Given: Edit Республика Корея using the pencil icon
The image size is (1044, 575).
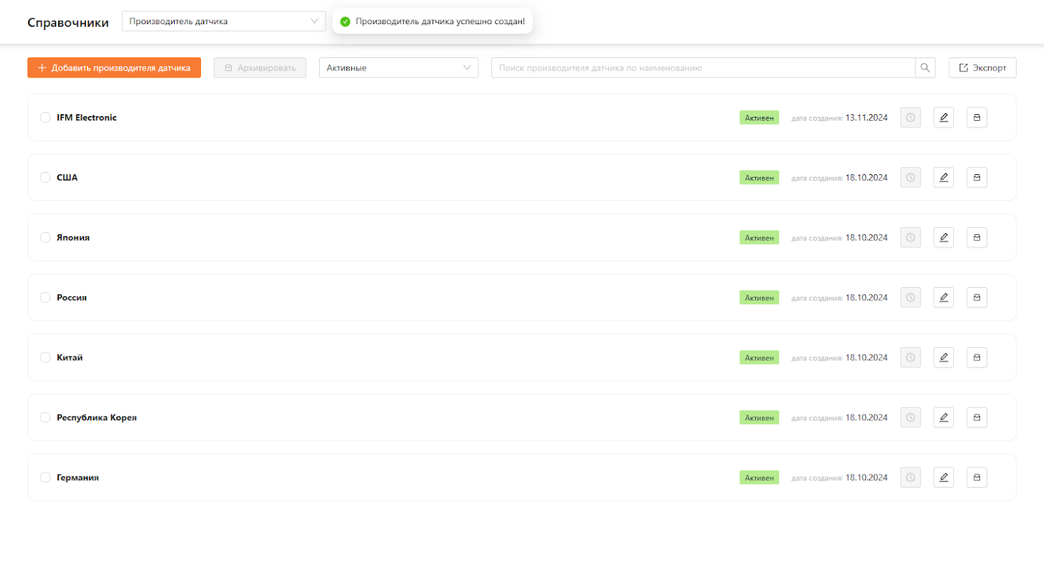Looking at the screenshot, I should (x=944, y=418).
